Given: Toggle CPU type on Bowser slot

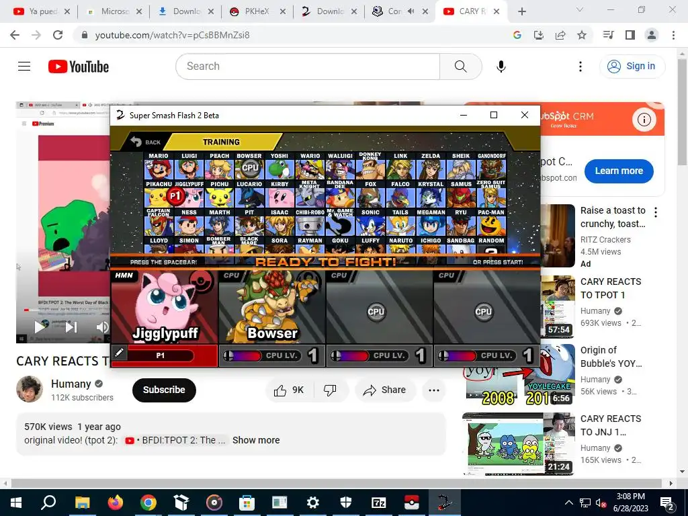Looking at the screenshot, I should 231,275.
